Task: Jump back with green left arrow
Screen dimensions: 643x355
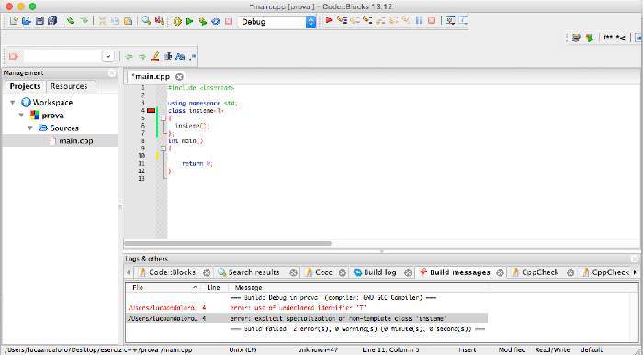Action: point(130,57)
